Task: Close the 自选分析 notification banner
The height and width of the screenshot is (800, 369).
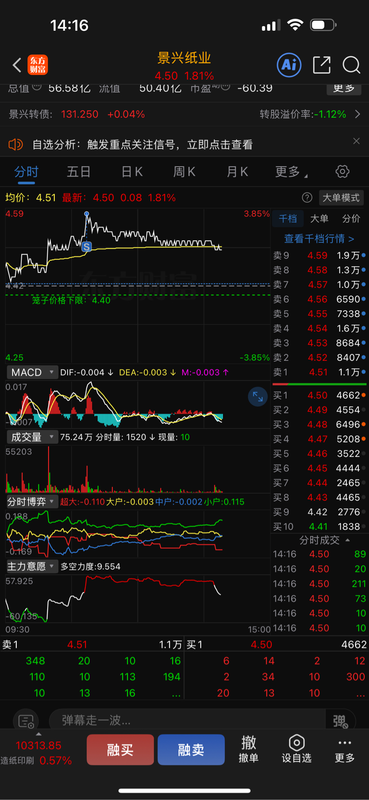Action: 356,141
